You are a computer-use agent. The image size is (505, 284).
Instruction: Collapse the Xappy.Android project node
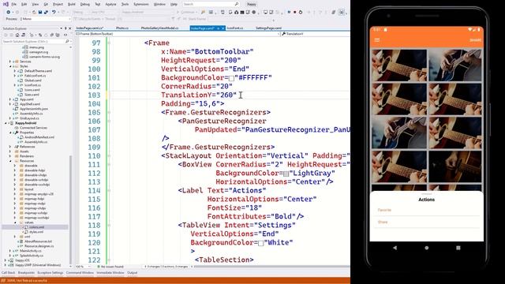click(6, 123)
